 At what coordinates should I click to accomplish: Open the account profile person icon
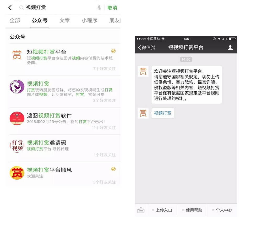click(x=230, y=48)
